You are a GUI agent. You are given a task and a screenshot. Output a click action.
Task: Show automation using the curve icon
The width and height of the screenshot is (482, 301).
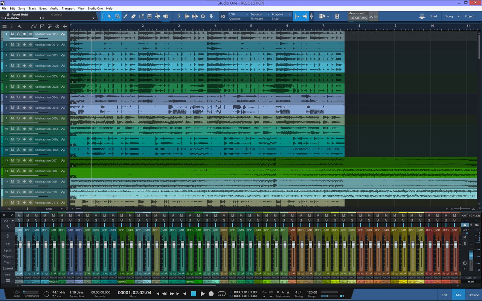[34, 27]
